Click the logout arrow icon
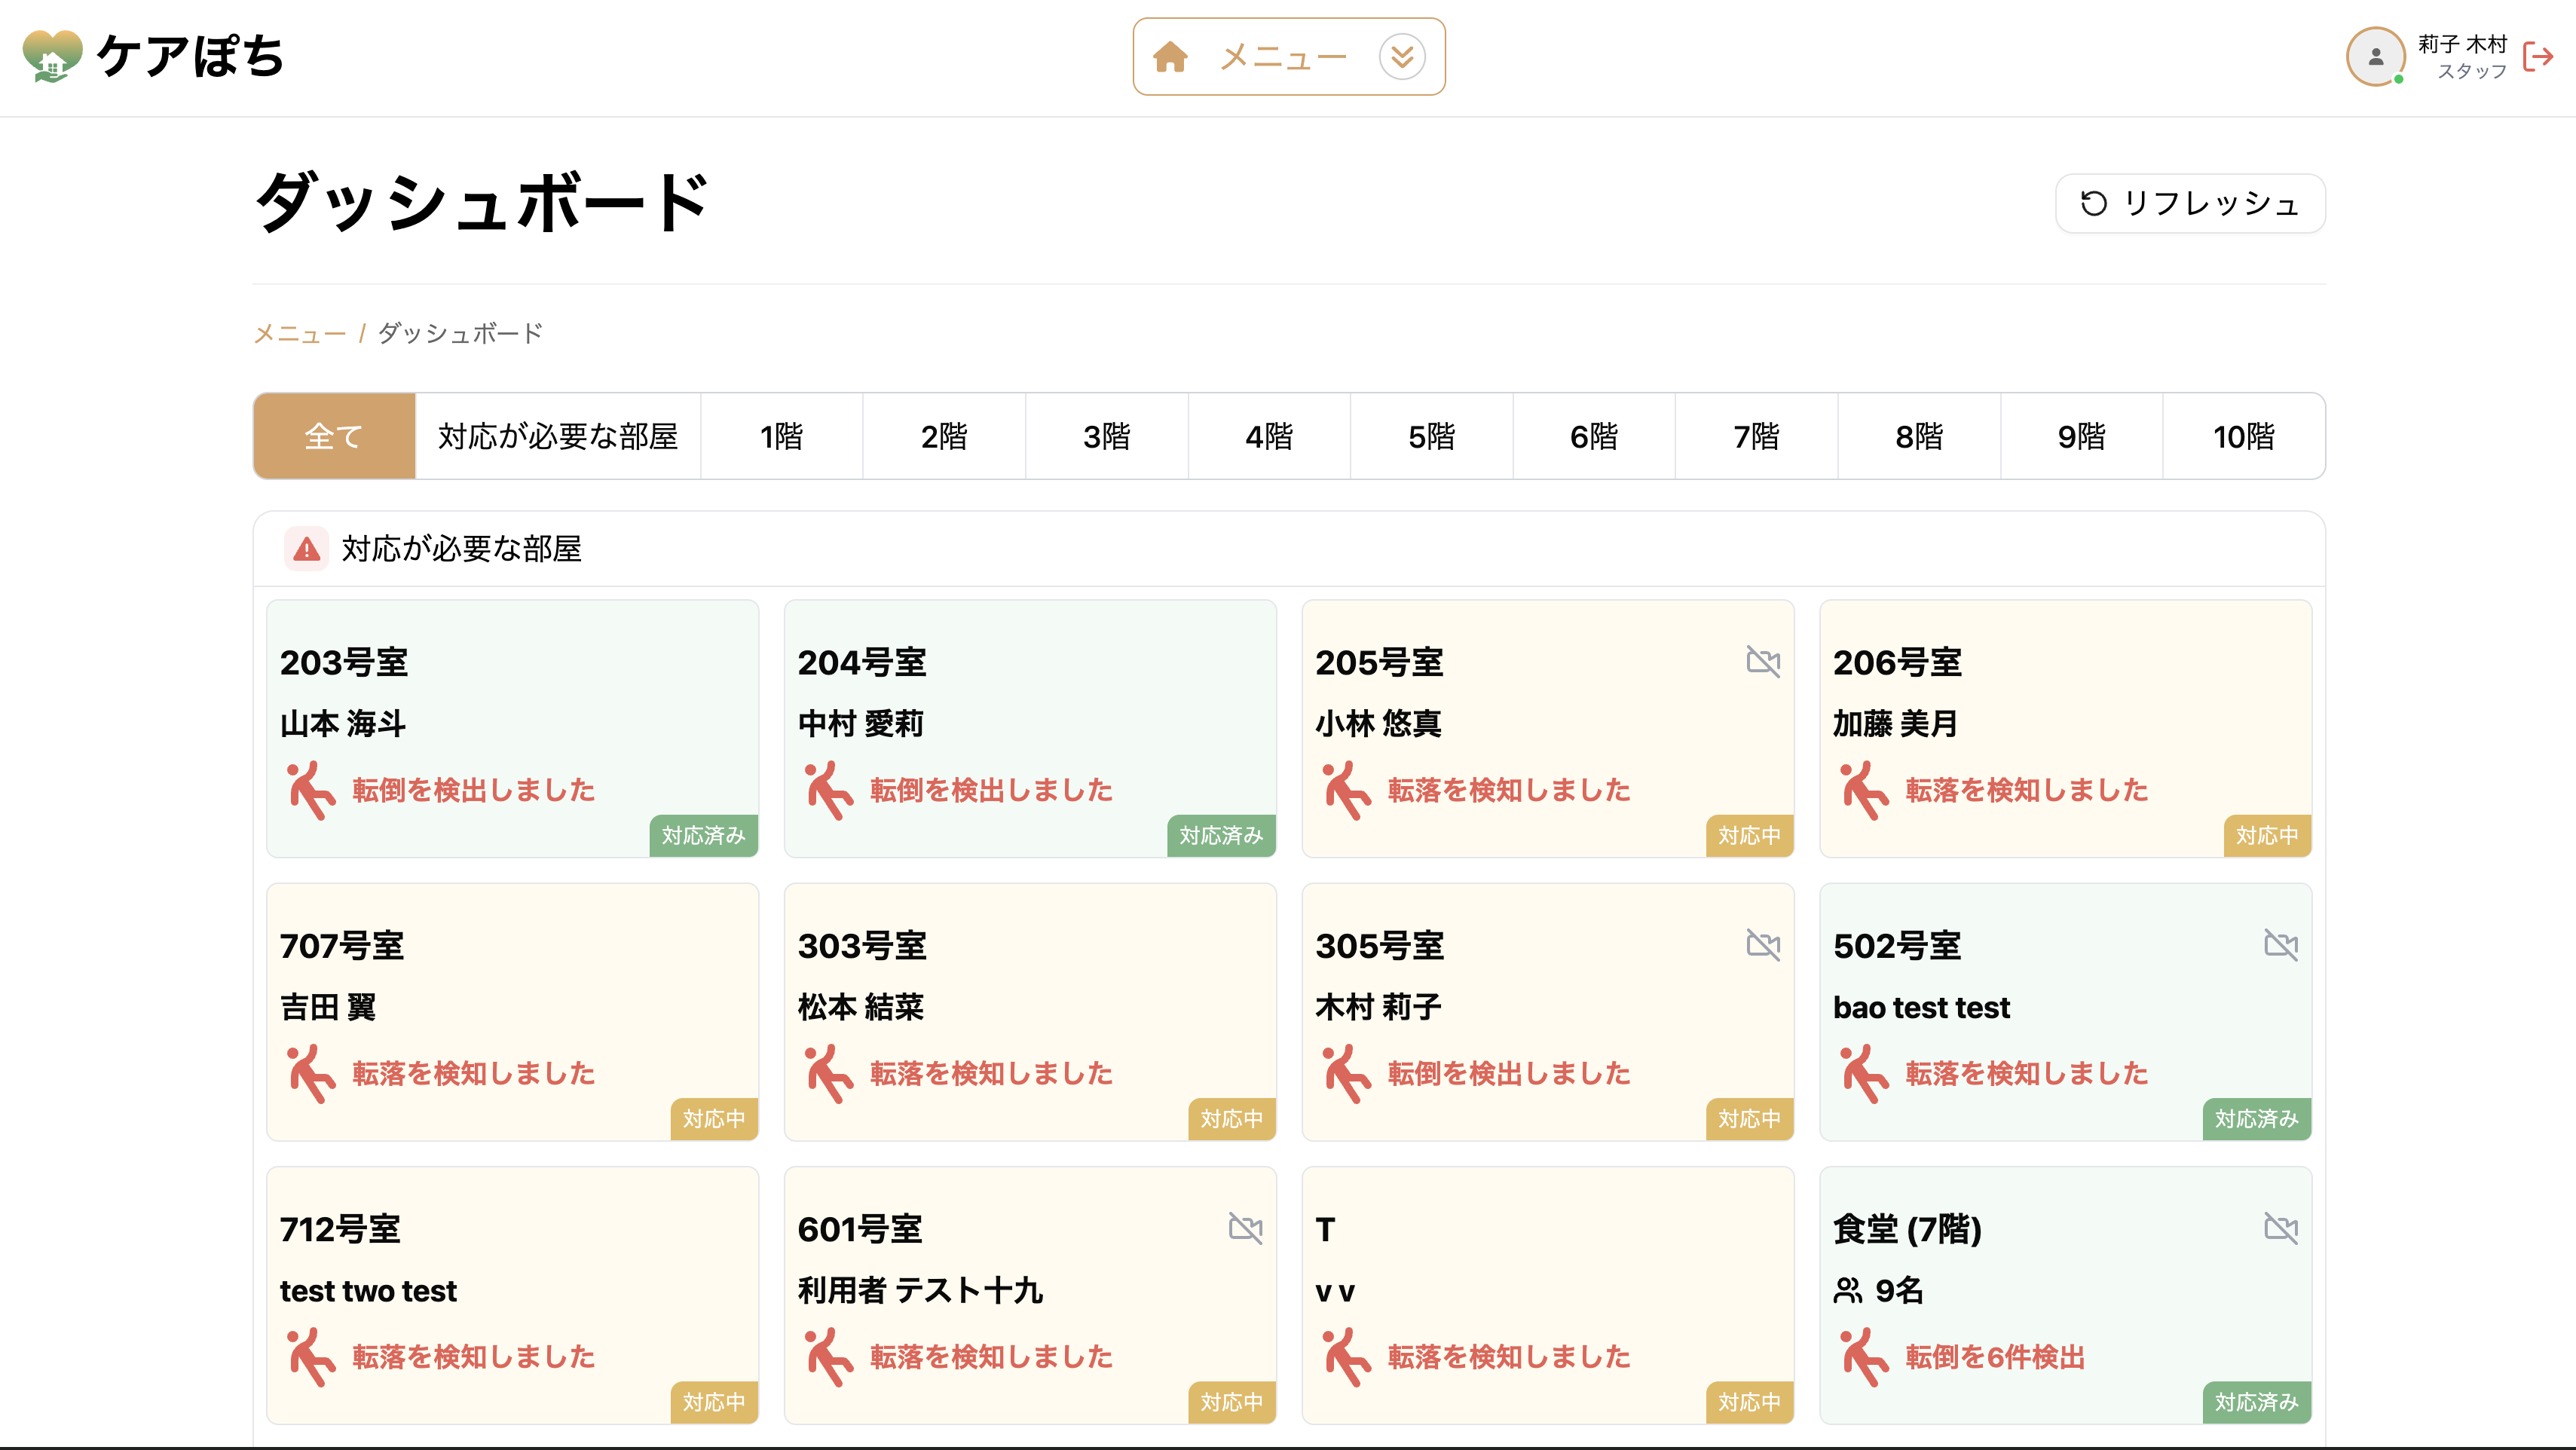The image size is (2576, 1450). point(2538,57)
